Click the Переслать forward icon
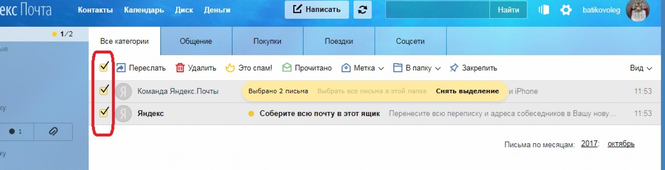The width and height of the screenshot is (665, 170). click(121, 68)
